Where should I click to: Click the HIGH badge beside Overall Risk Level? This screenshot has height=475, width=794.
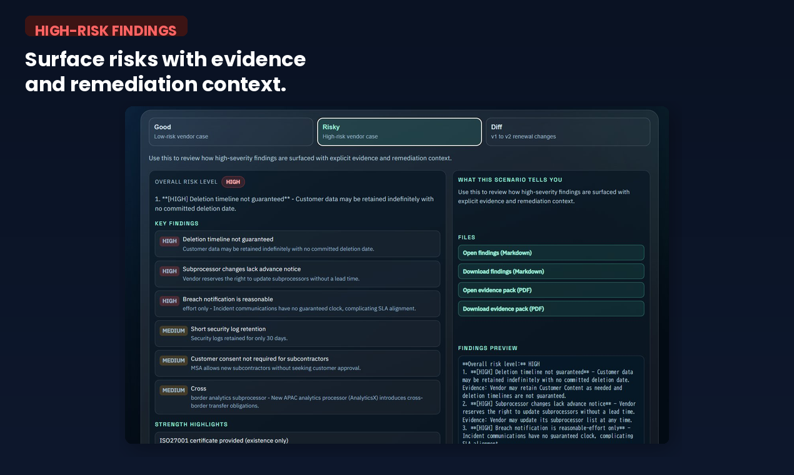(x=233, y=181)
